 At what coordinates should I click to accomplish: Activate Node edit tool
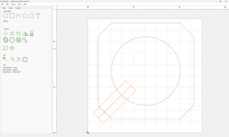tap(5, 60)
